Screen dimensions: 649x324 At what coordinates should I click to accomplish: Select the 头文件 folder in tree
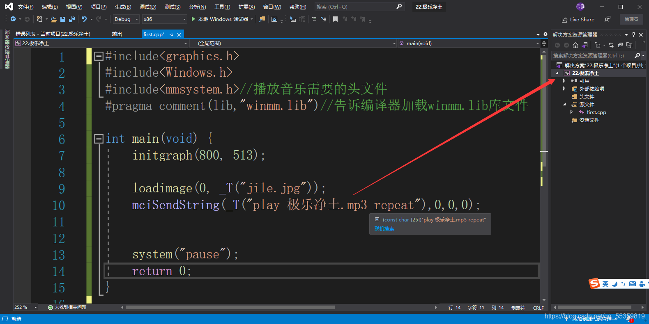point(587,96)
